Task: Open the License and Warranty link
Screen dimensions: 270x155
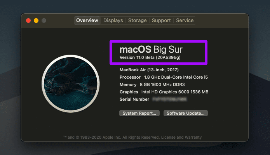Action: [181, 137]
